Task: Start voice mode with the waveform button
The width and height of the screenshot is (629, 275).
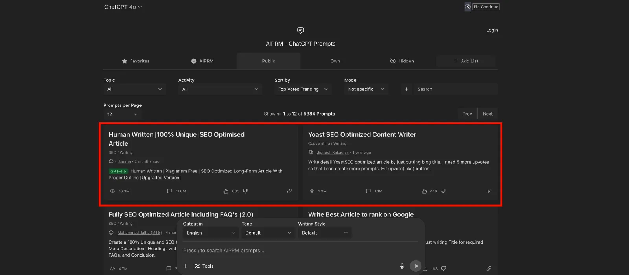Action: coord(416,266)
